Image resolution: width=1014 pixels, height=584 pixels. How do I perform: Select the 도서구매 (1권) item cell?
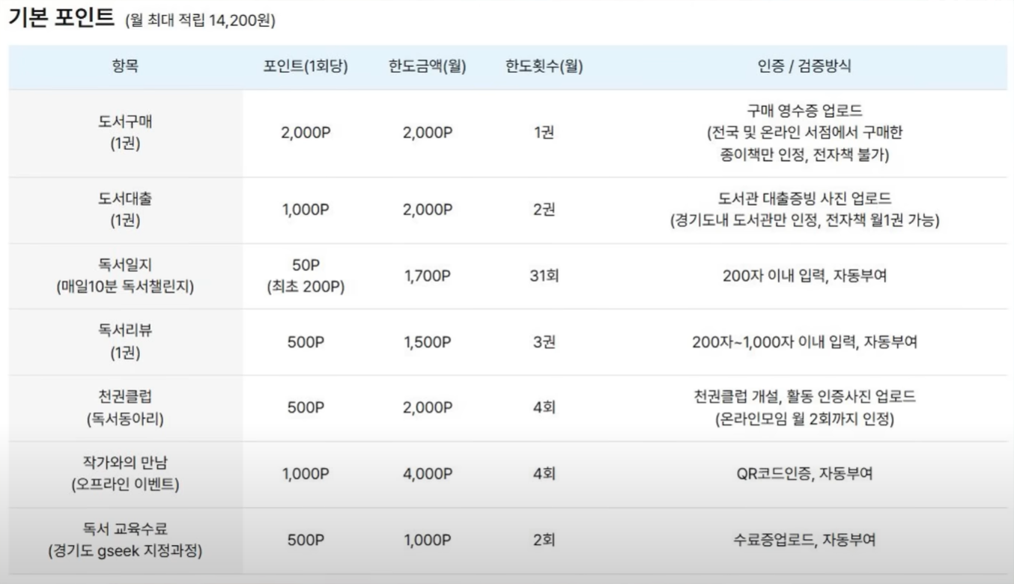click(x=125, y=133)
